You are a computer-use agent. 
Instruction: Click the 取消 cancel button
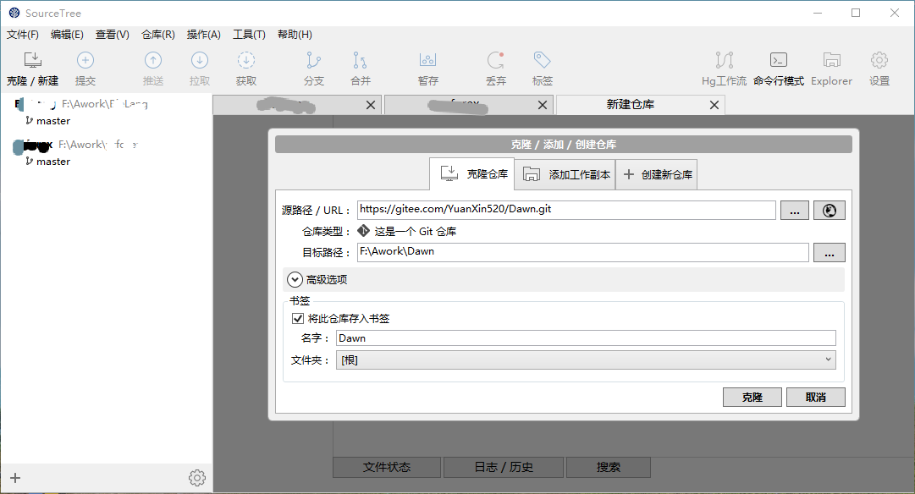point(816,398)
